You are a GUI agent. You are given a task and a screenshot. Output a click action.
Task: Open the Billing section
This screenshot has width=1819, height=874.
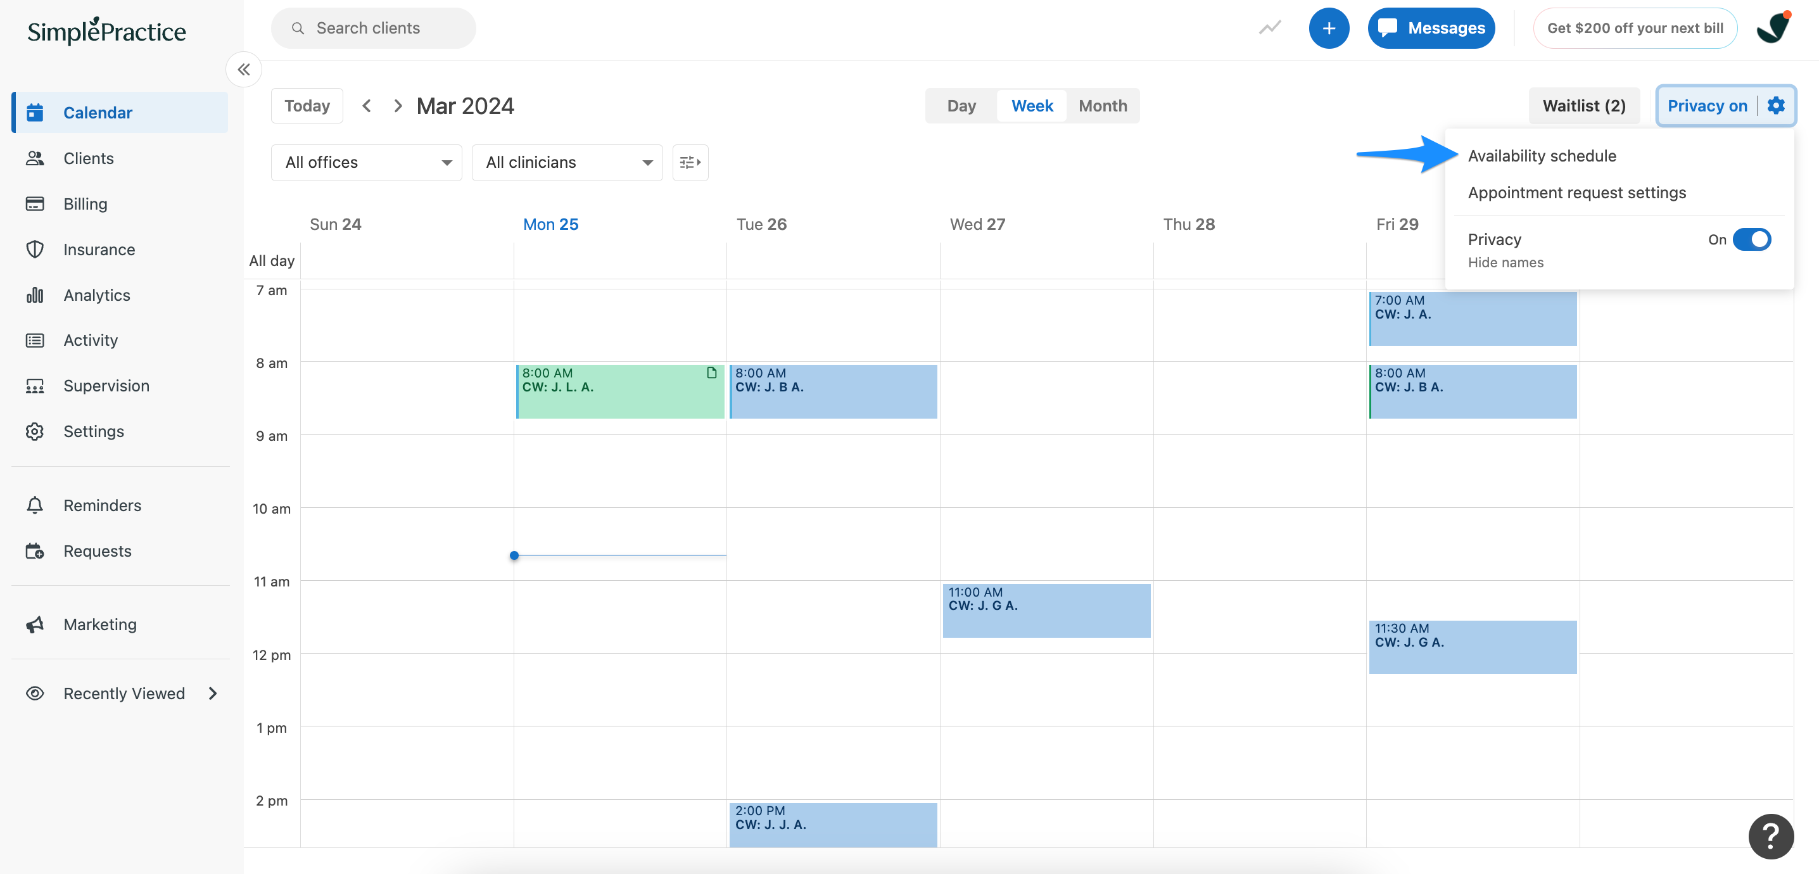coord(85,203)
